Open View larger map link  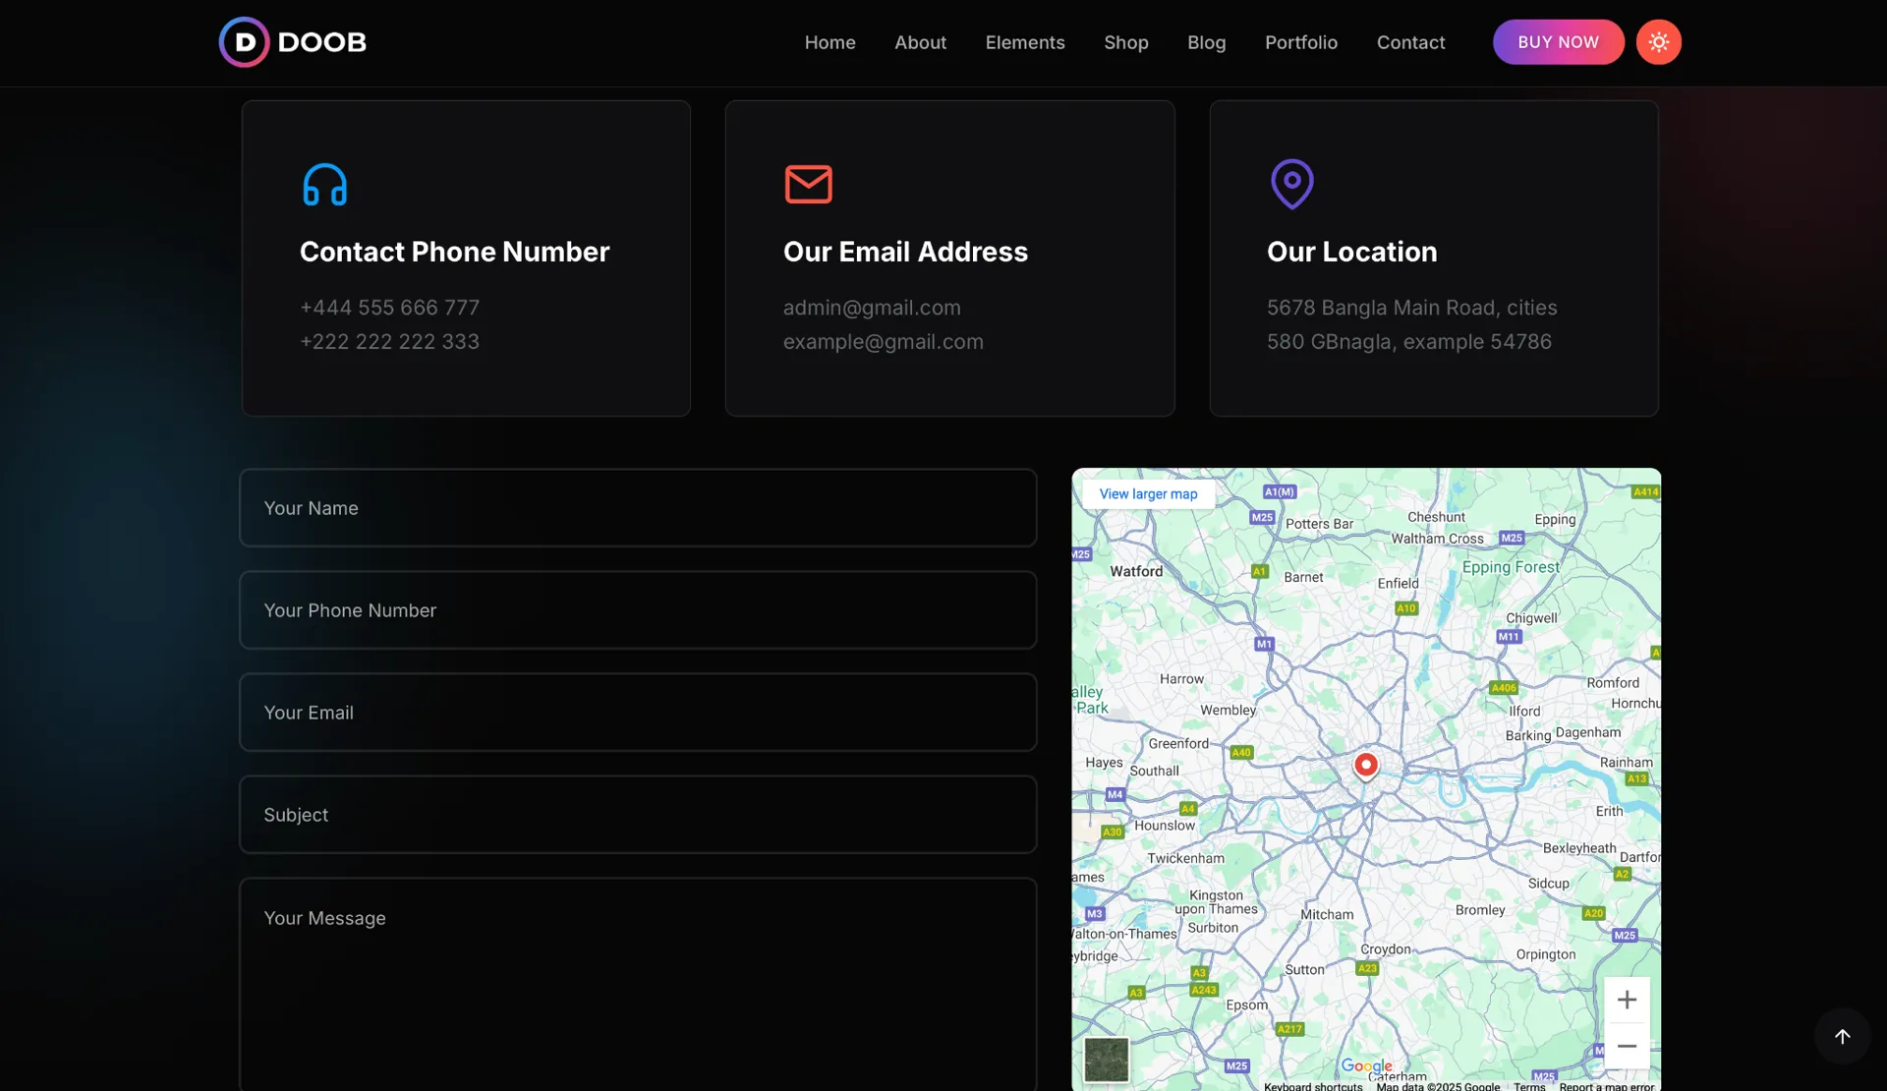pos(1148,493)
